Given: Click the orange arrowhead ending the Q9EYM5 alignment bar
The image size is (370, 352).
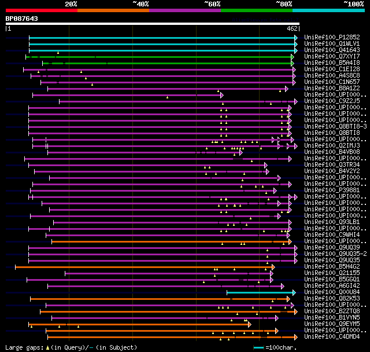Looking at the screenshot, I should point(250,325).
